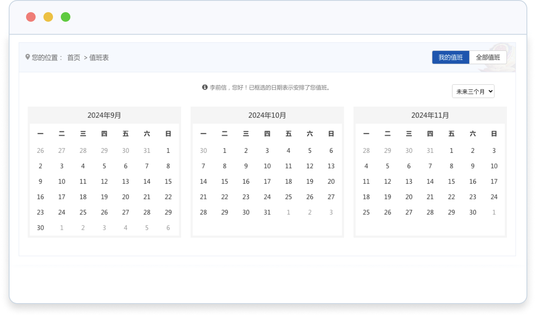Click the 2024年9月 month header
The height and width of the screenshot is (317, 536).
click(x=104, y=115)
